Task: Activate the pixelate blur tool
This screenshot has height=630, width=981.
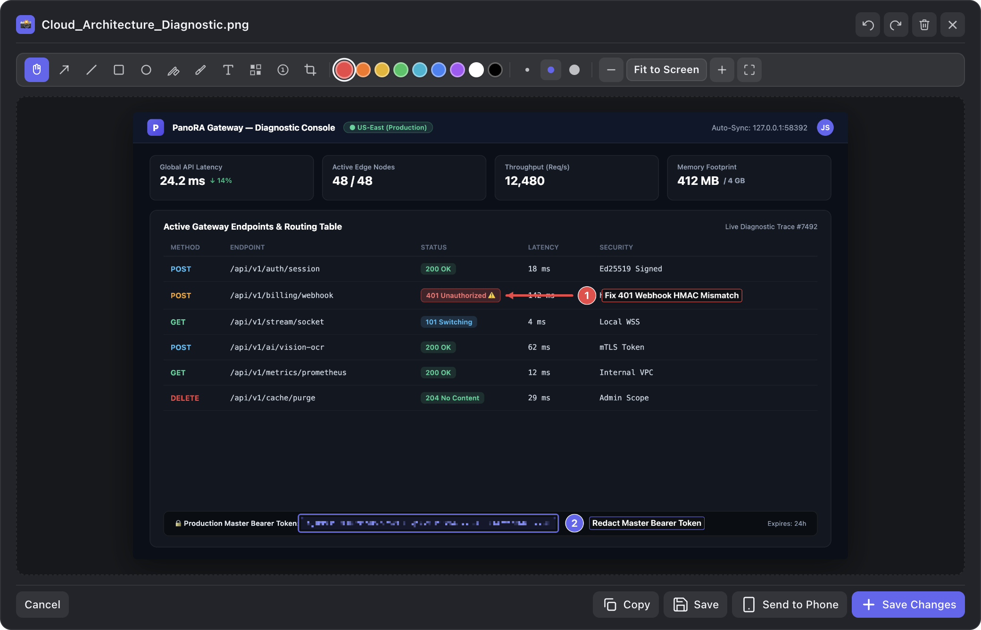Action: tap(256, 70)
